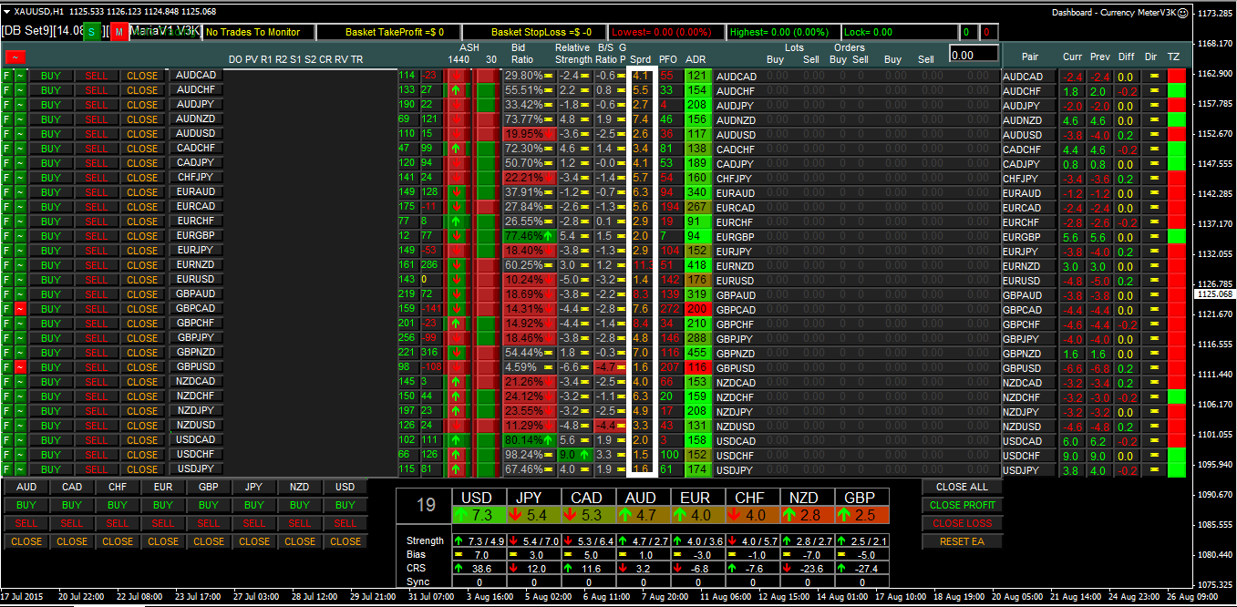Click the green S button in header
This screenshot has width=1237, height=607.
[x=93, y=32]
